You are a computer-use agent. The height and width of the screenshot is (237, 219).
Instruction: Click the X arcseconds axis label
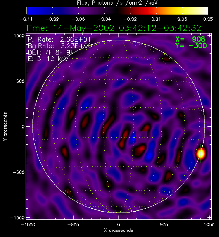click(118, 231)
